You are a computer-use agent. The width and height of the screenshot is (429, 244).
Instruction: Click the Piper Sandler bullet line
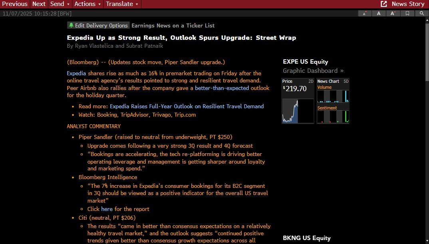pyautogui.click(x=155, y=137)
